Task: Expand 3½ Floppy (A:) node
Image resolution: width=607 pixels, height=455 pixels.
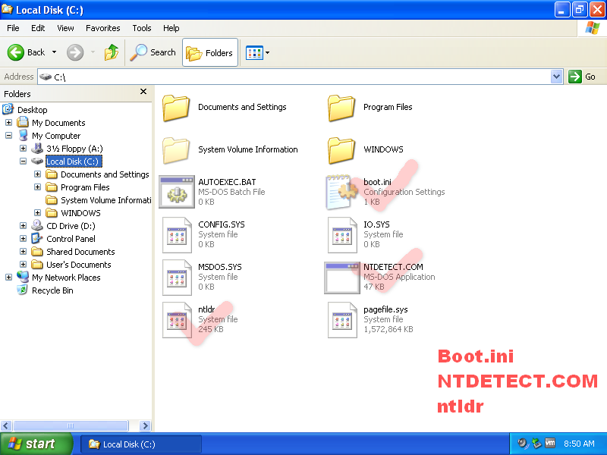Action: [x=23, y=148]
